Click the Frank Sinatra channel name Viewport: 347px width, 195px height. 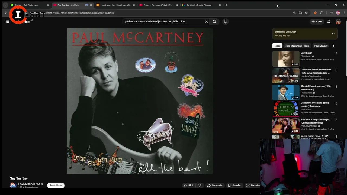pos(306,93)
